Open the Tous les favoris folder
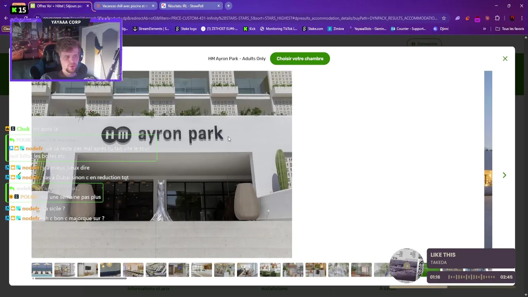 509,29
